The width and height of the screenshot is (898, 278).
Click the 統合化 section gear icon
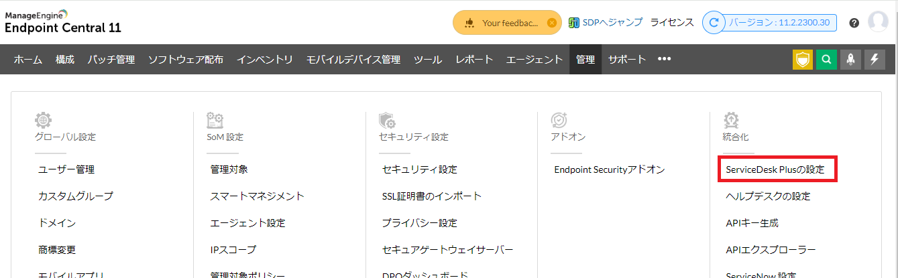tap(731, 121)
